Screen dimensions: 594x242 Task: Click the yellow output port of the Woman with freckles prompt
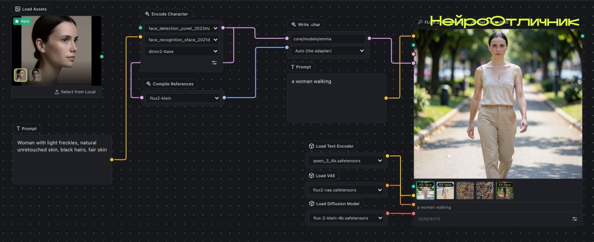(111, 160)
